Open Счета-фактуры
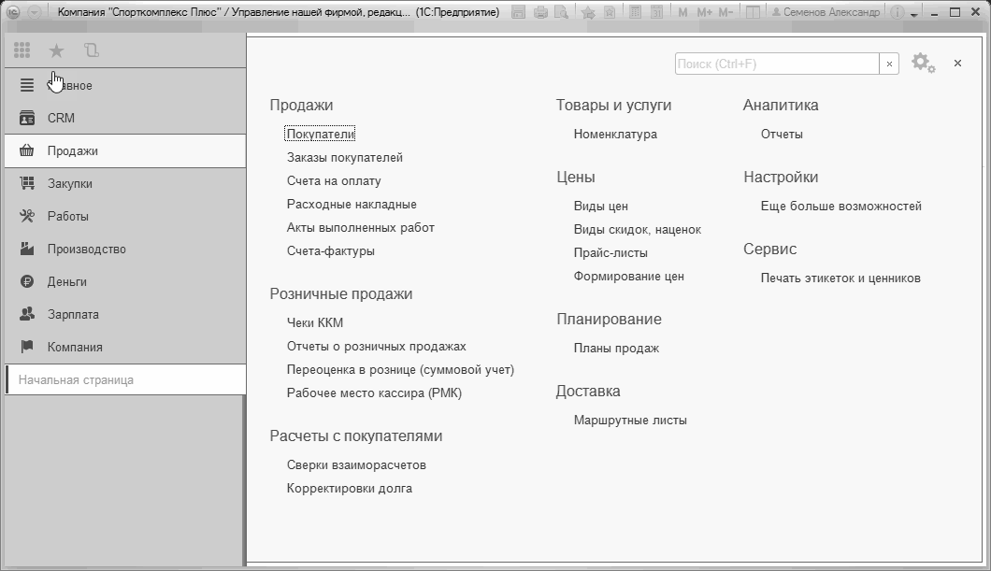This screenshot has width=991, height=571. coord(331,250)
